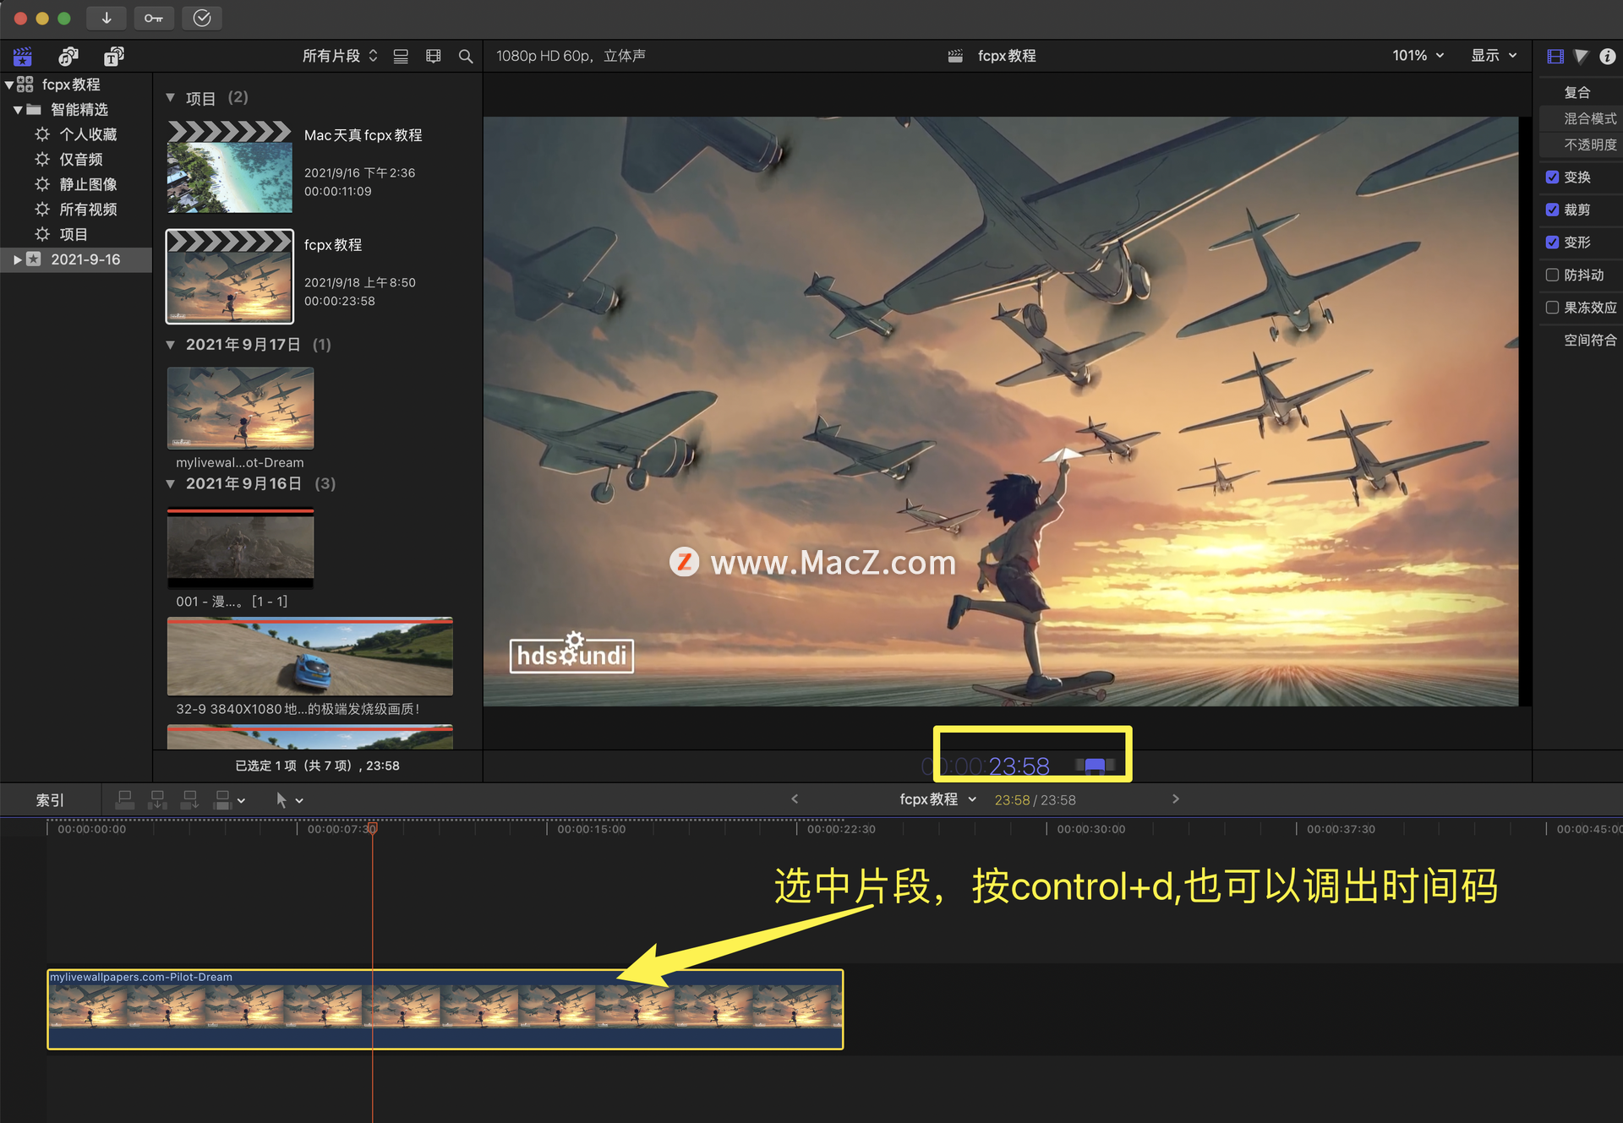Click the insert clip edit button

click(157, 799)
